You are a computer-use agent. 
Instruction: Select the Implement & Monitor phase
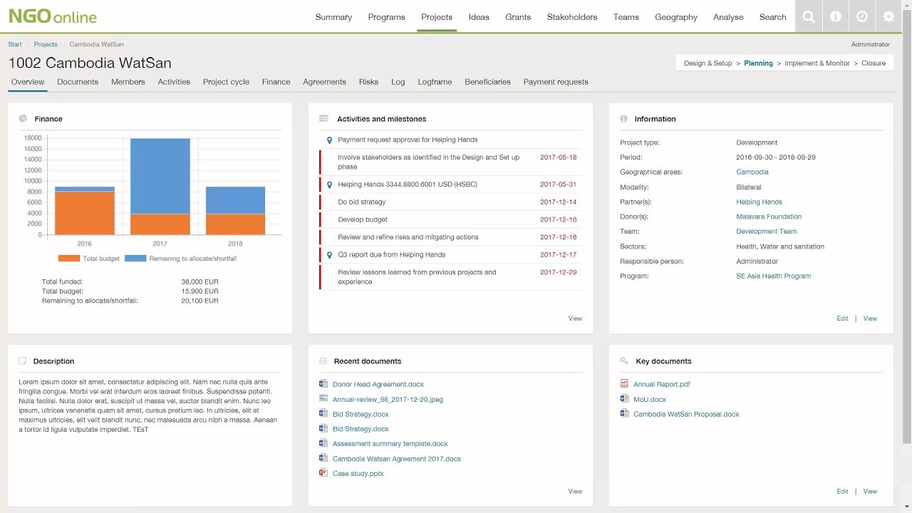(817, 63)
